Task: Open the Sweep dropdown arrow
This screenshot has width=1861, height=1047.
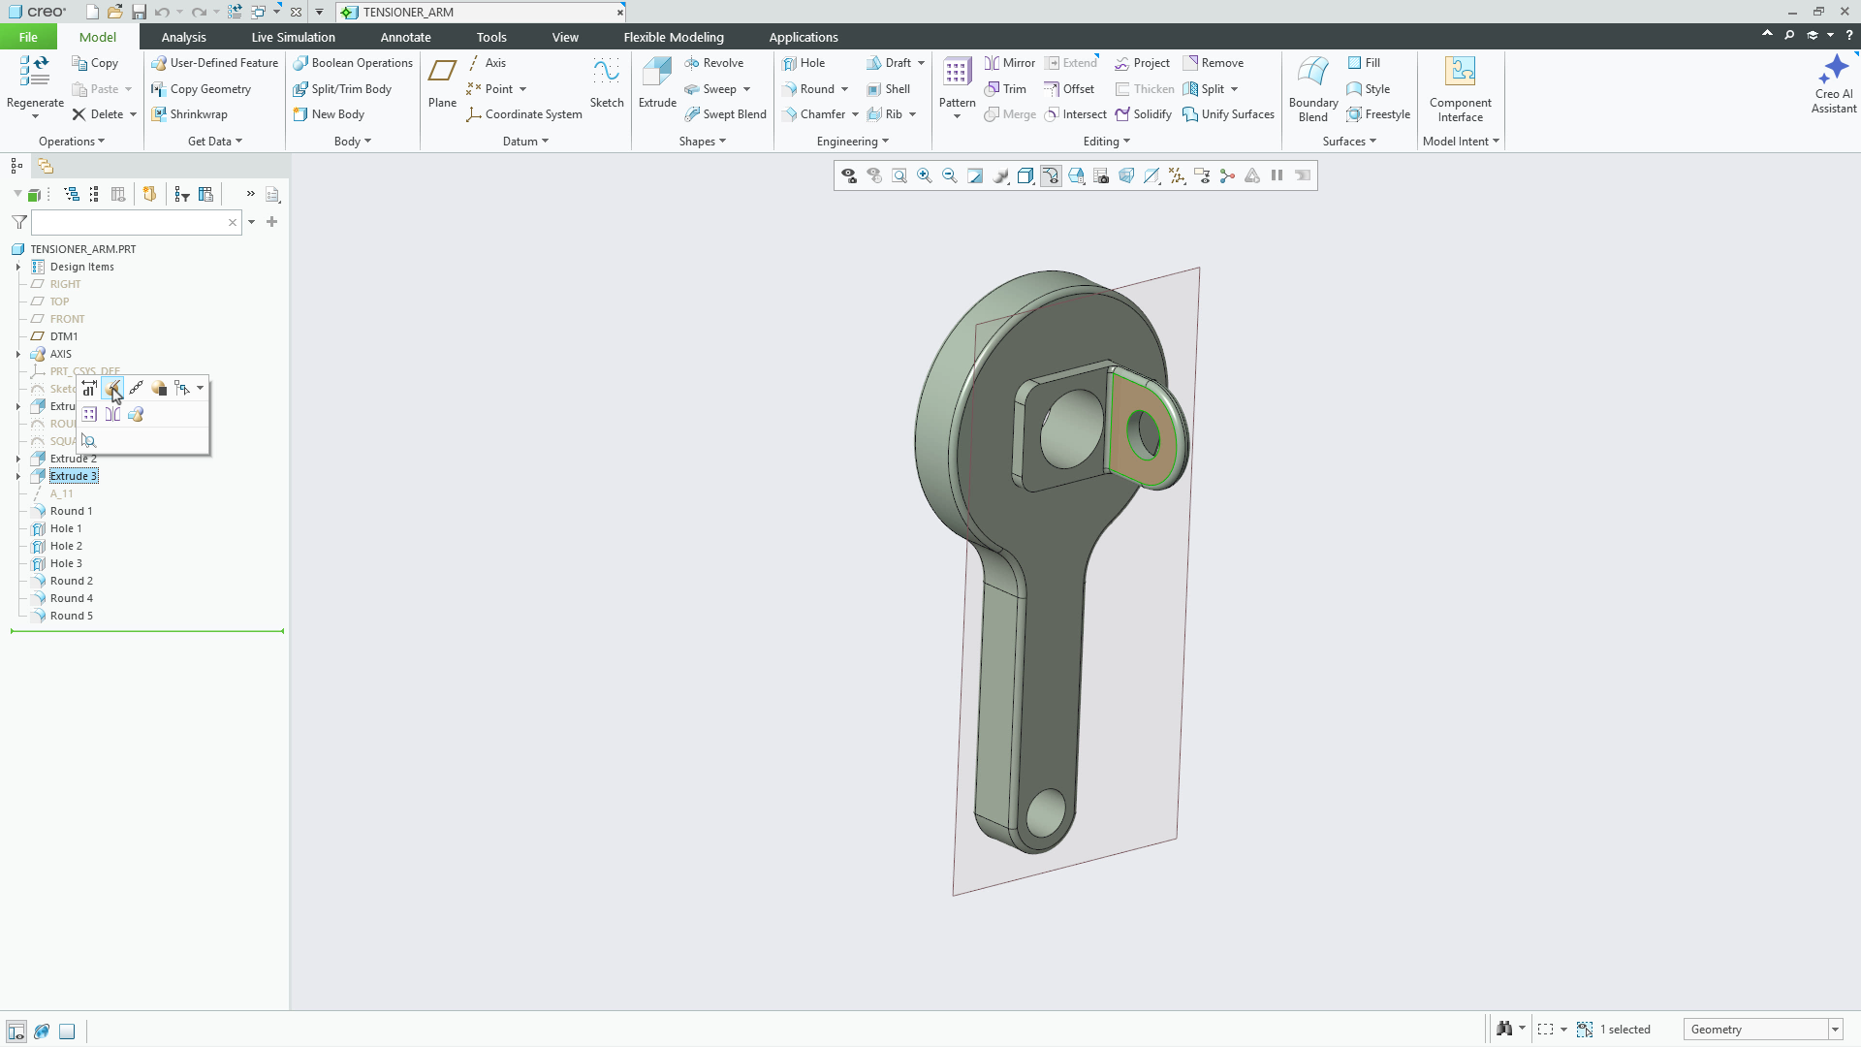Action: (746, 89)
